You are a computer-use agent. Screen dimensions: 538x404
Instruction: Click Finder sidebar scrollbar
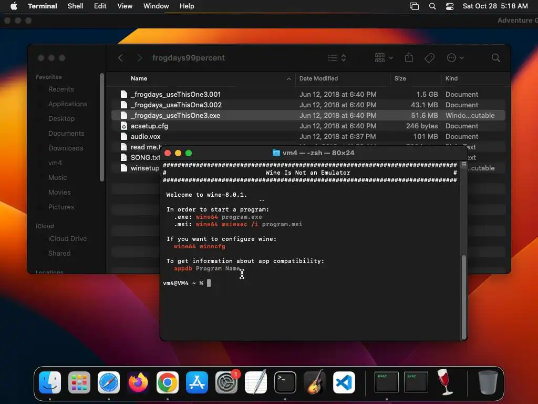coord(102,127)
